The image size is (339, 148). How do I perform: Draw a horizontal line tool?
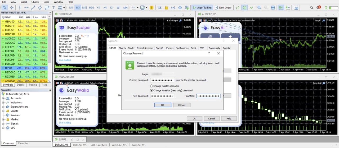[x=26, y=8]
